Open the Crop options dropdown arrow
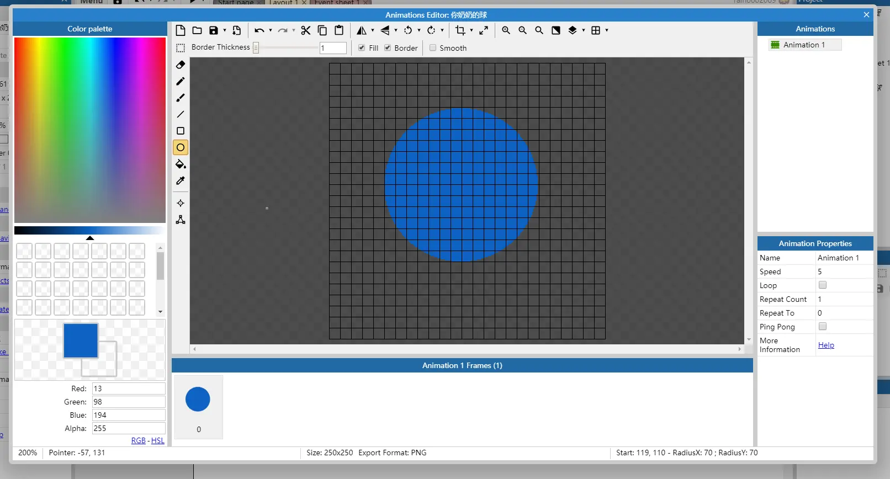Viewport: 890px width, 479px height. point(472,30)
